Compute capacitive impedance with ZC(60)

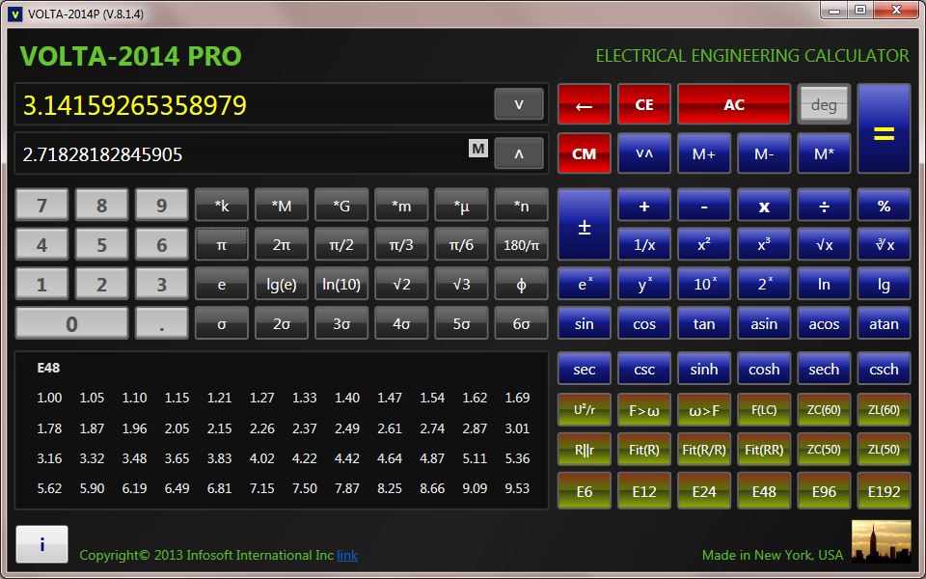point(824,409)
